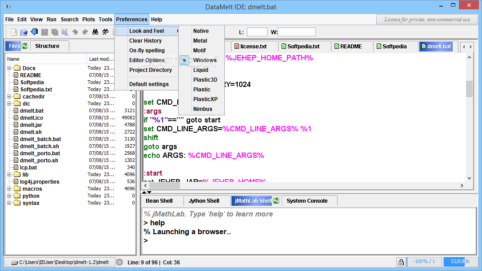The height and width of the screenshot is (271, 482).
Task: Click the DataMelt app icon in title bar
Action: (8, 7)
